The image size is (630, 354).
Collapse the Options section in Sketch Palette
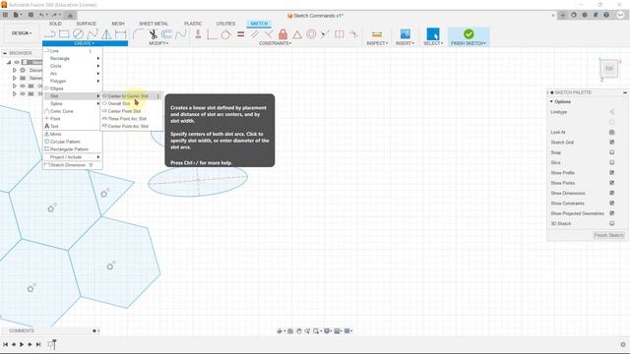pyautogui.click(x=551, y=102)
